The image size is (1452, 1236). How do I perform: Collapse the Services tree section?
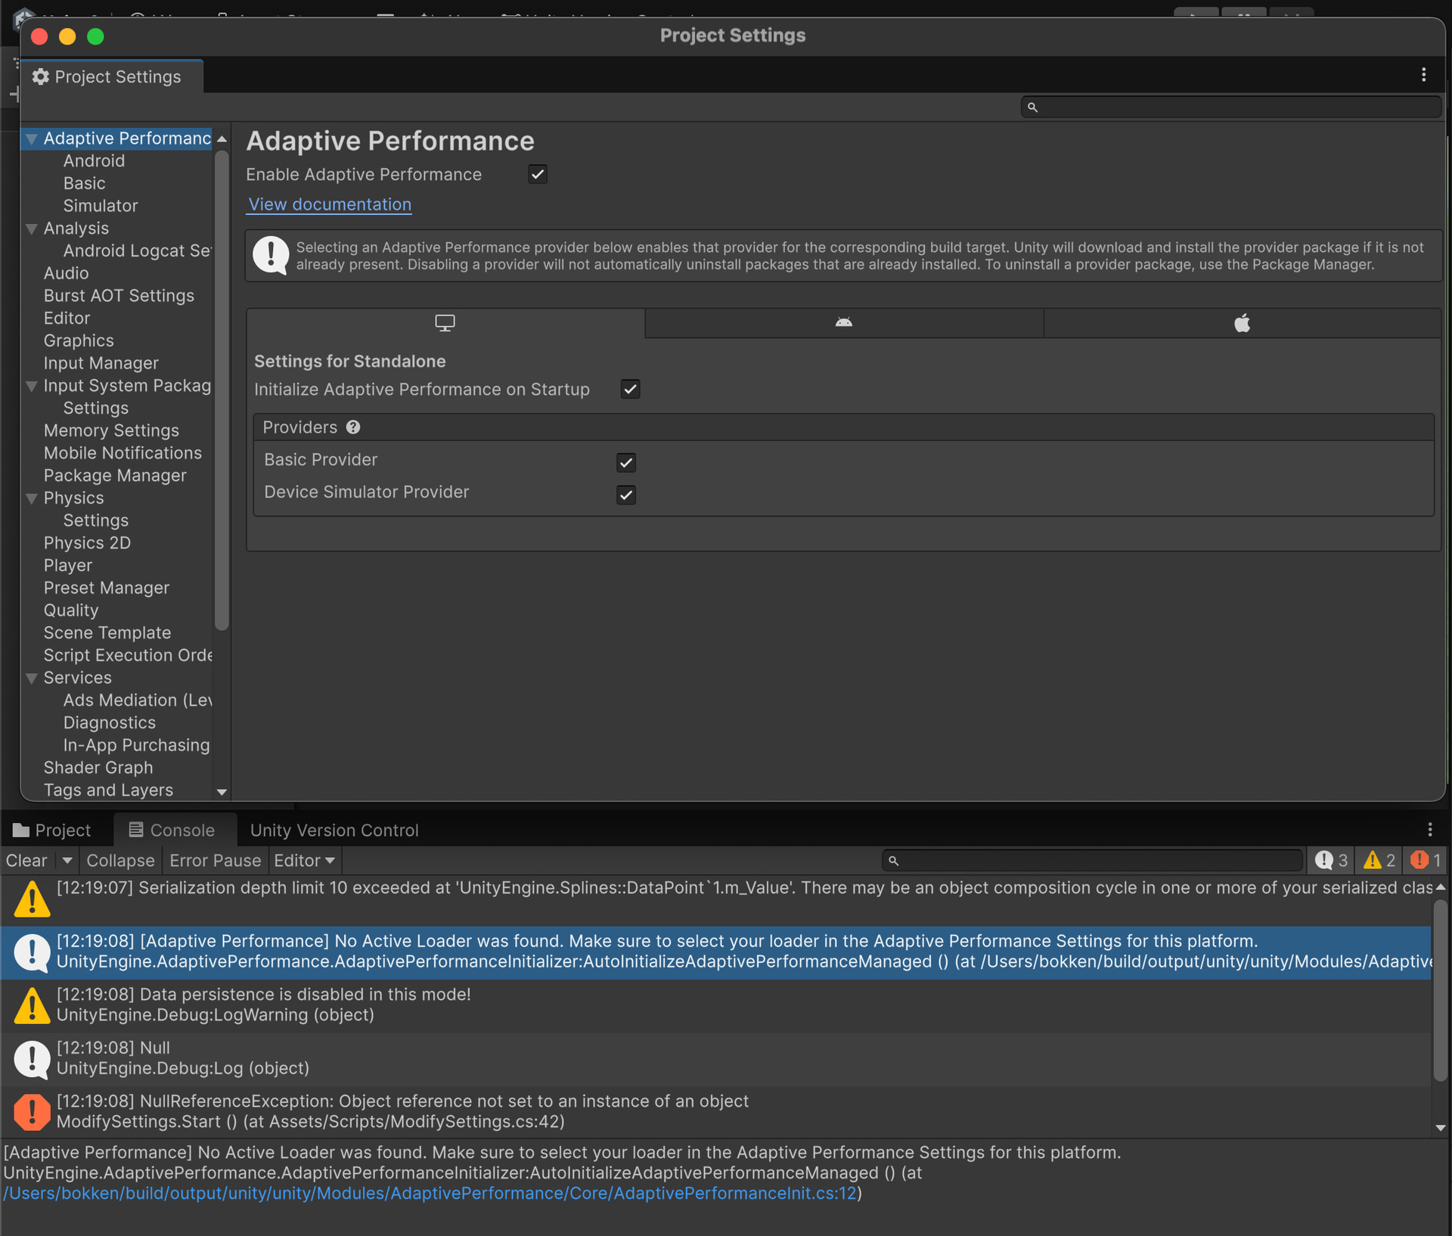pyautogui.click(x=31, y=677)
